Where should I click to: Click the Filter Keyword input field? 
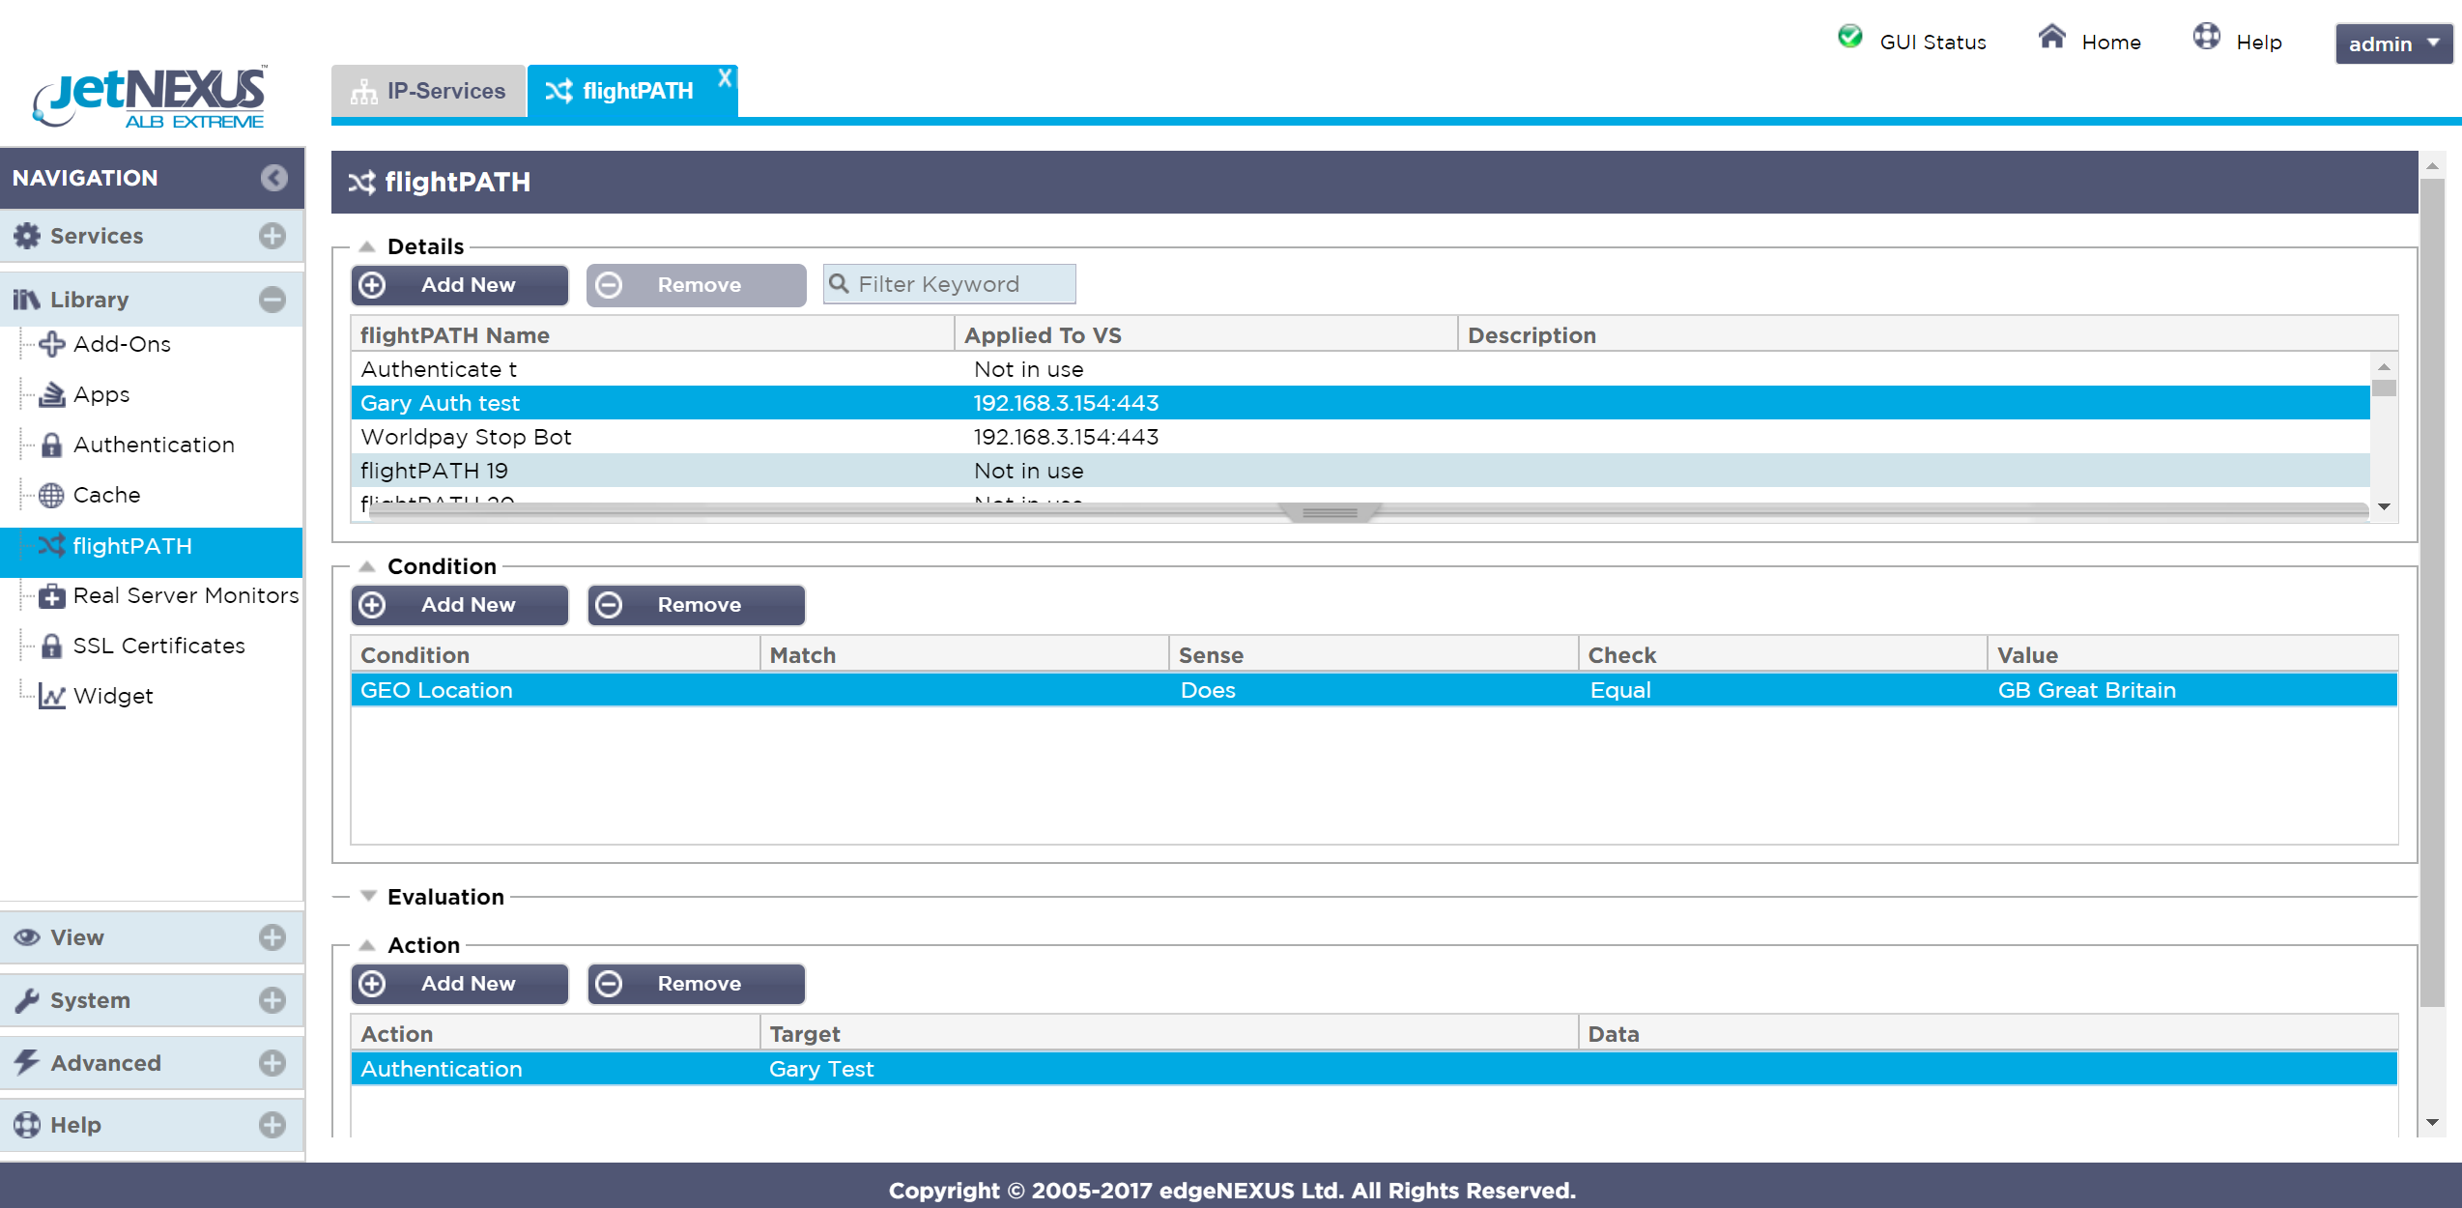click(949, 284)
